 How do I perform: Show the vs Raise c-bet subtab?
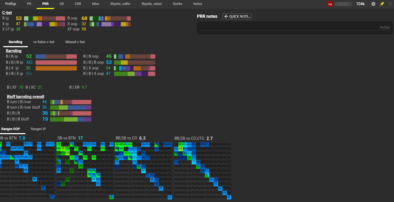click(x=44, y=42)
